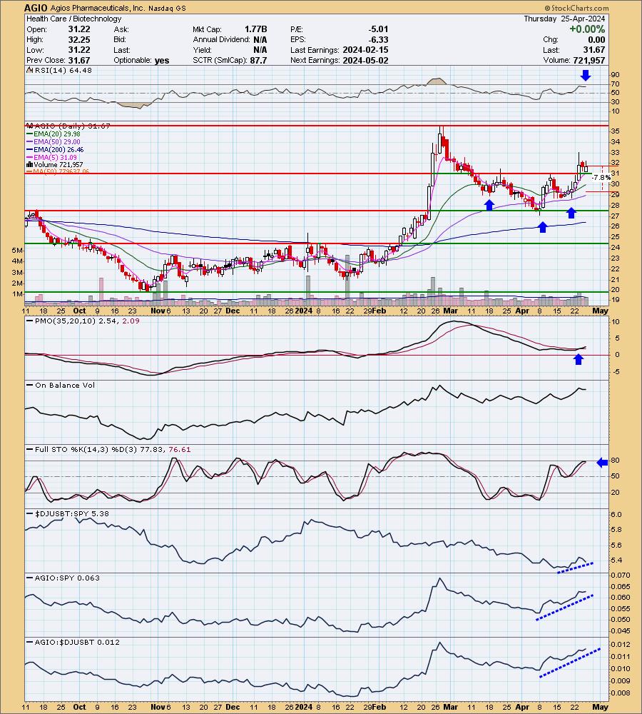Open the StockCharts.com copyright credit
This screenshot has width=642, height=714.
click(576, 8)
